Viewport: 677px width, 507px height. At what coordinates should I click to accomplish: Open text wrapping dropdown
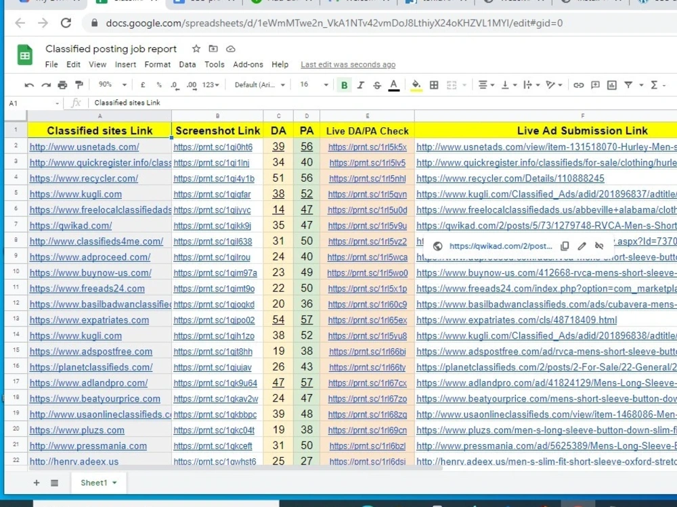(x=531, y=85)
